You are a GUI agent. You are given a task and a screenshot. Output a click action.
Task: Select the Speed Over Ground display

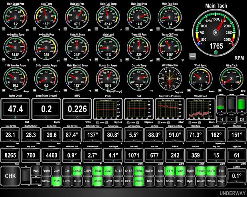46,109
